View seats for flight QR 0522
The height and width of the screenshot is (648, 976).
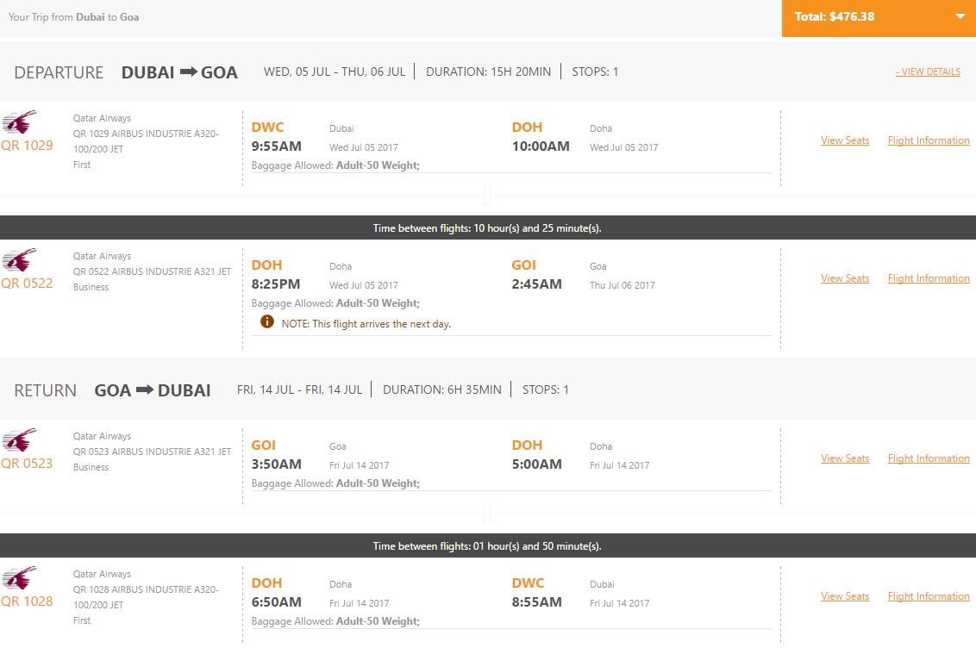(845, 278)
